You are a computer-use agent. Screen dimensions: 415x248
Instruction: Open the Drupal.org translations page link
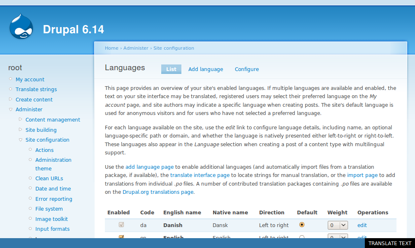click(x=158, y=192)
